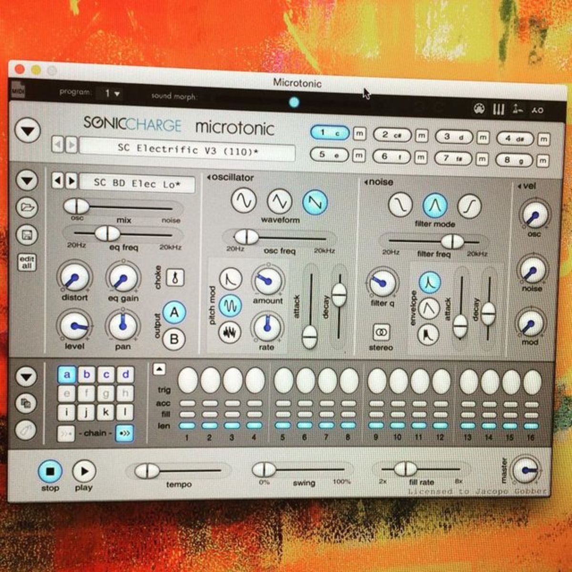Select pattern i
The height and width of the screenshot is (572, 572).
tap(67, 412)
